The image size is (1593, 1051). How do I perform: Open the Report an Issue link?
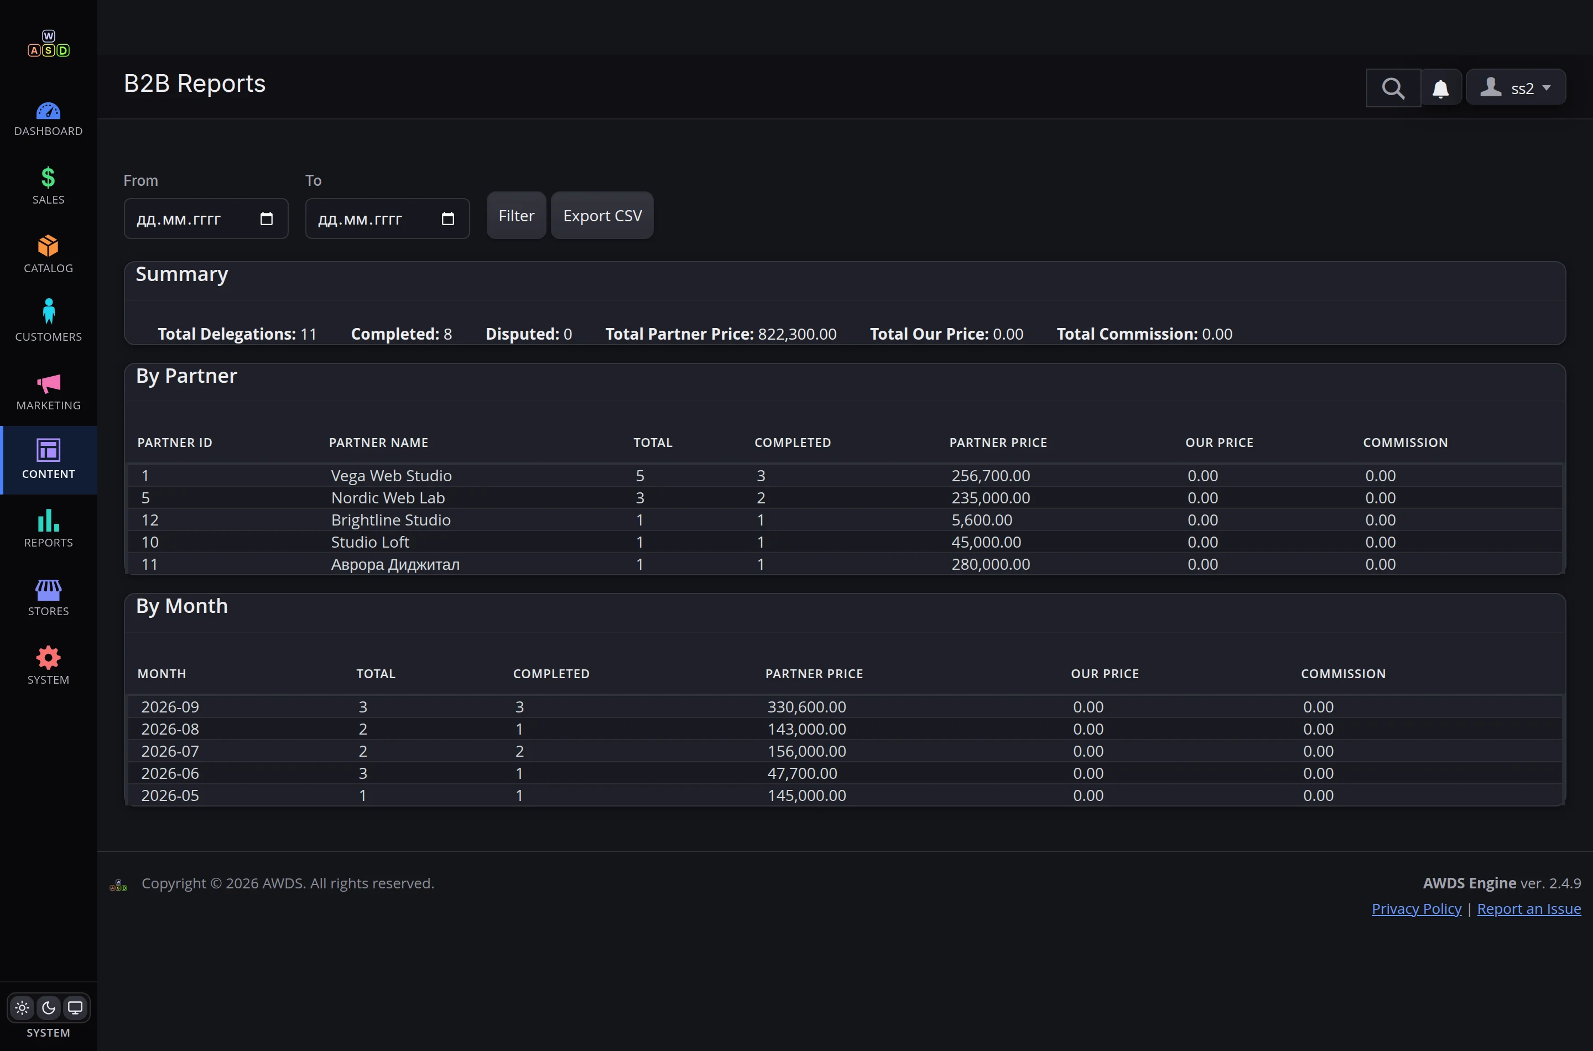point(1529,908)
